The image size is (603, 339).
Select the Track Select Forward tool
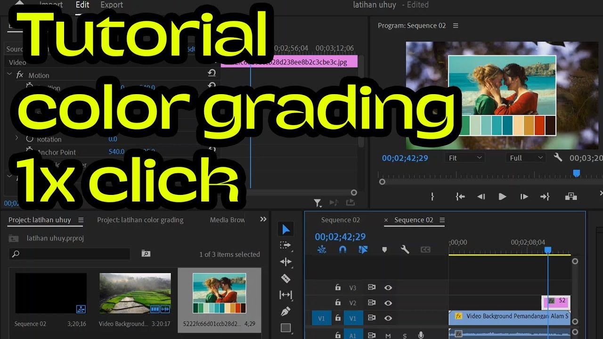[285, 245]
